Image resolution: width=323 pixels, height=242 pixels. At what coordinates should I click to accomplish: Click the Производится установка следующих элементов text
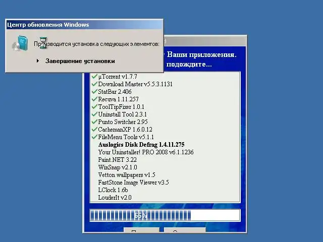[96, 44]
